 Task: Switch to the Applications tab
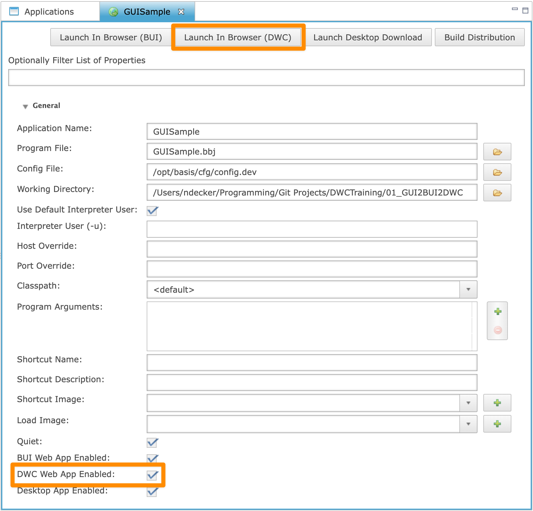(49, 12)
